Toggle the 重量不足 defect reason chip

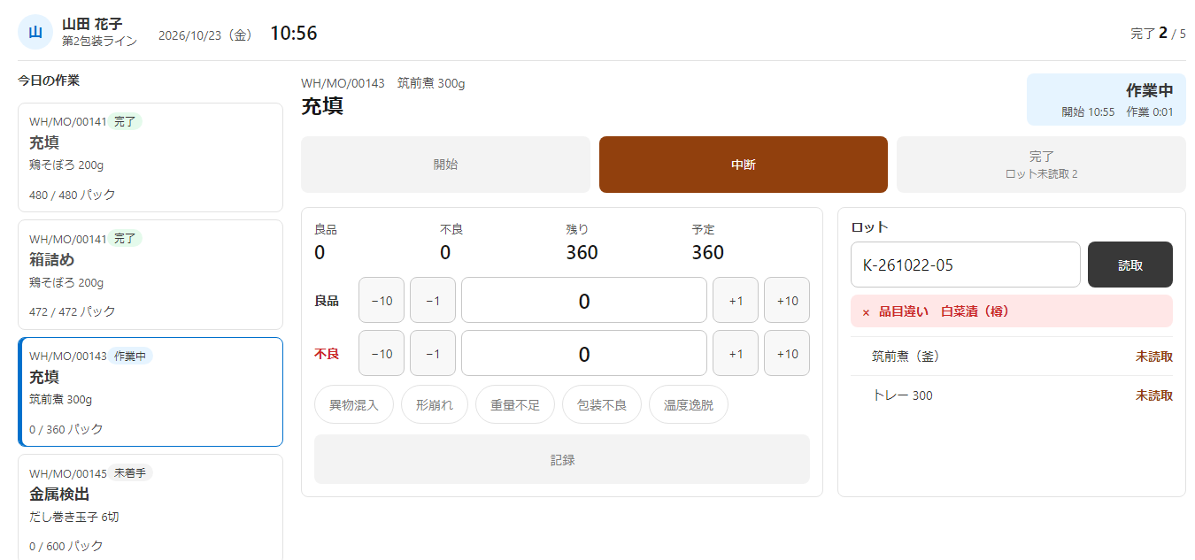tap(515, 404)
